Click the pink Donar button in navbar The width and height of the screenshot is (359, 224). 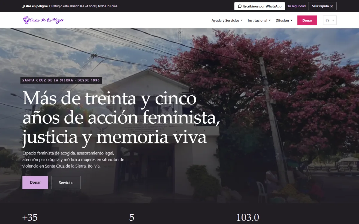click(x=307, y=20)
